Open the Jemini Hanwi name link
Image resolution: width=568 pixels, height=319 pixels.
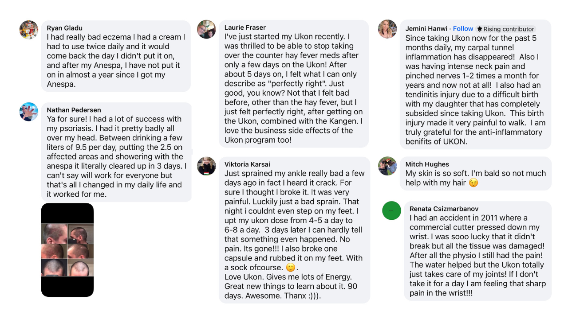coord(426,28)
